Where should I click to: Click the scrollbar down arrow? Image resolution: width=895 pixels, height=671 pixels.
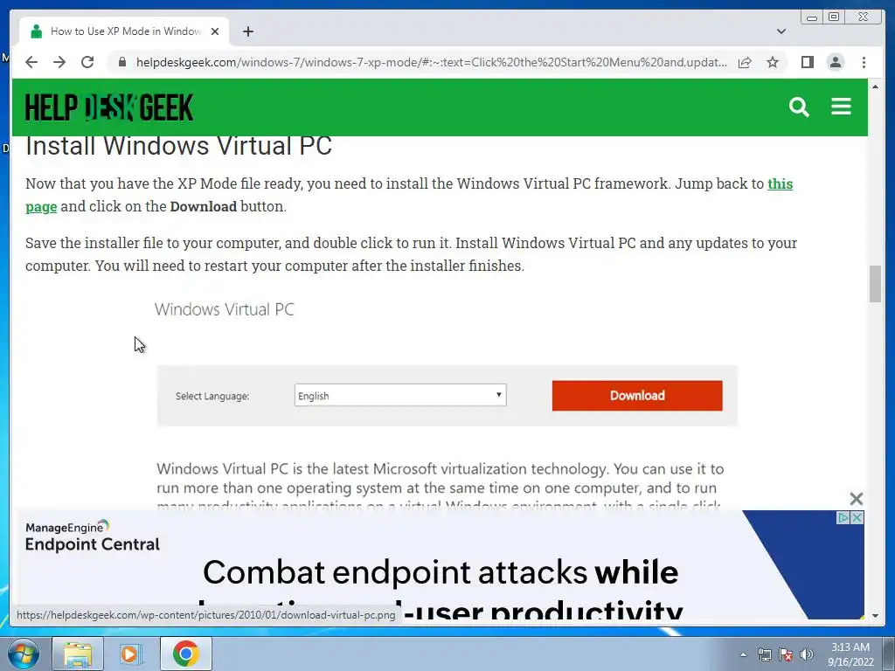(875, 616)
